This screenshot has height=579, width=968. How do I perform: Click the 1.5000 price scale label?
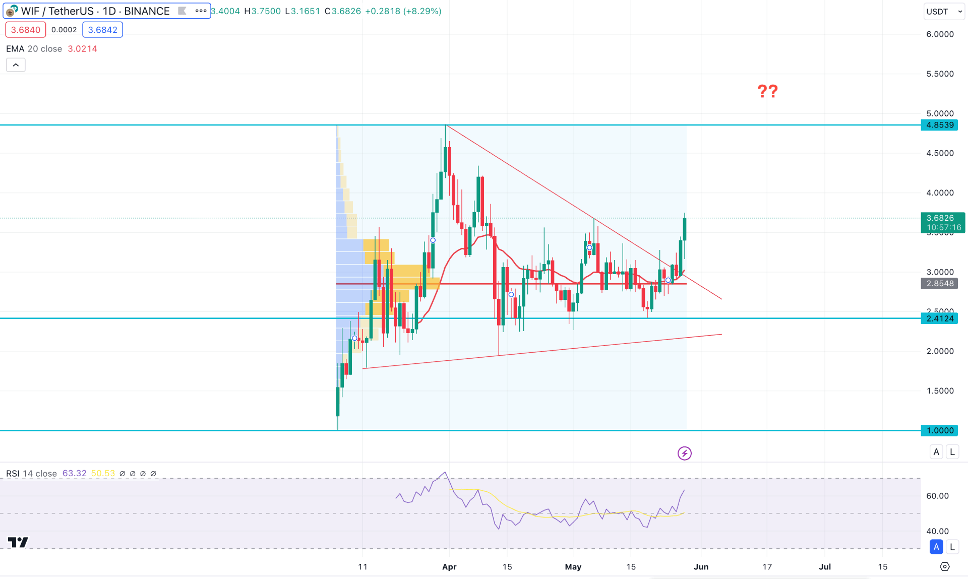coord(940,391)
